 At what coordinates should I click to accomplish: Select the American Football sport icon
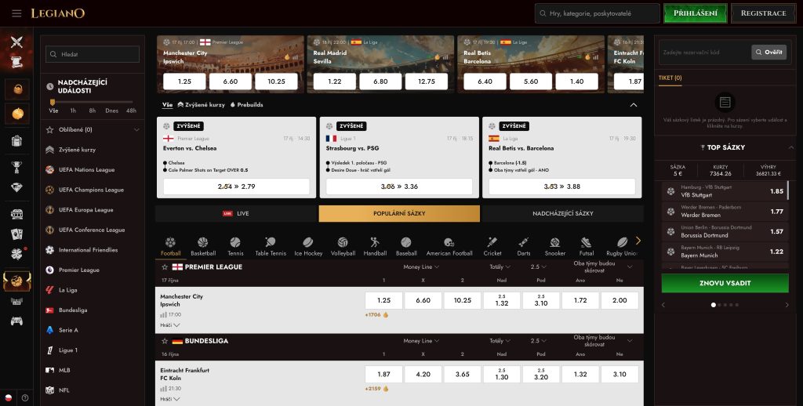pos(449,246)
